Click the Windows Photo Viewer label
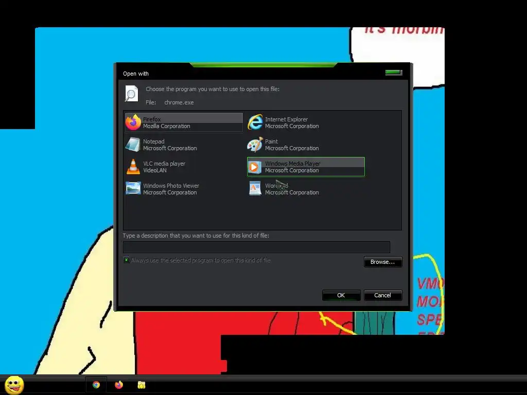Image resolution: width=527 pixels, height=395 pixels. [x=171, y=186]
